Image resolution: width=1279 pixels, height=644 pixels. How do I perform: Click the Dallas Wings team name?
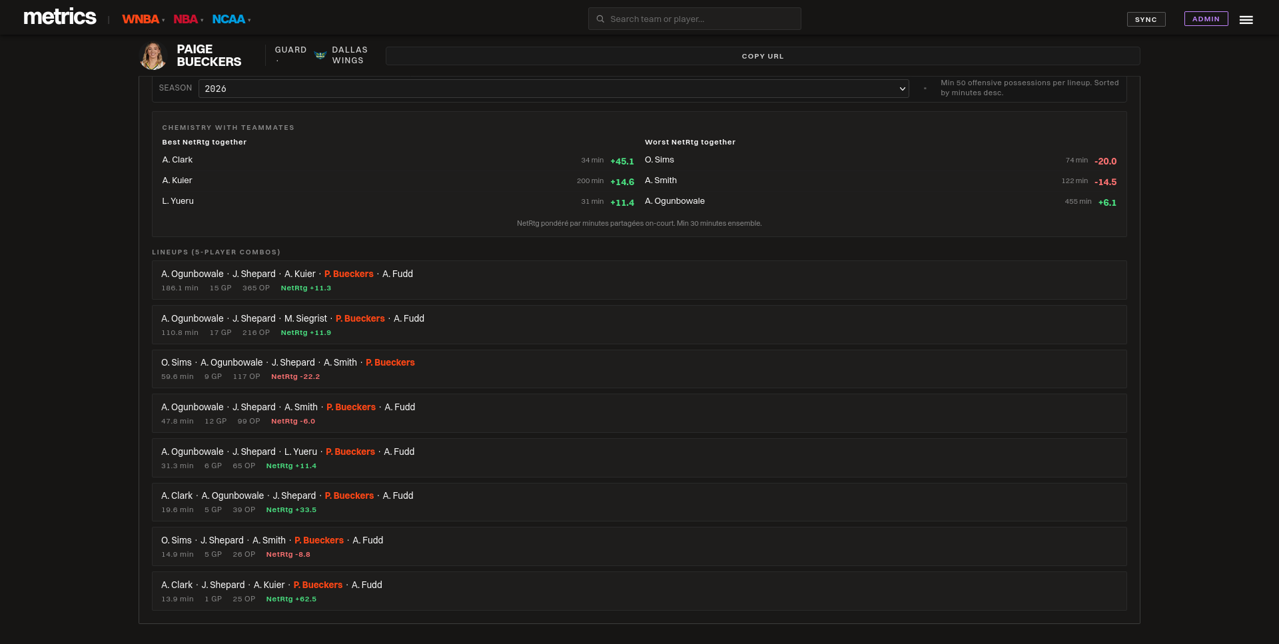pyautogui.click(x=350, y=55)
